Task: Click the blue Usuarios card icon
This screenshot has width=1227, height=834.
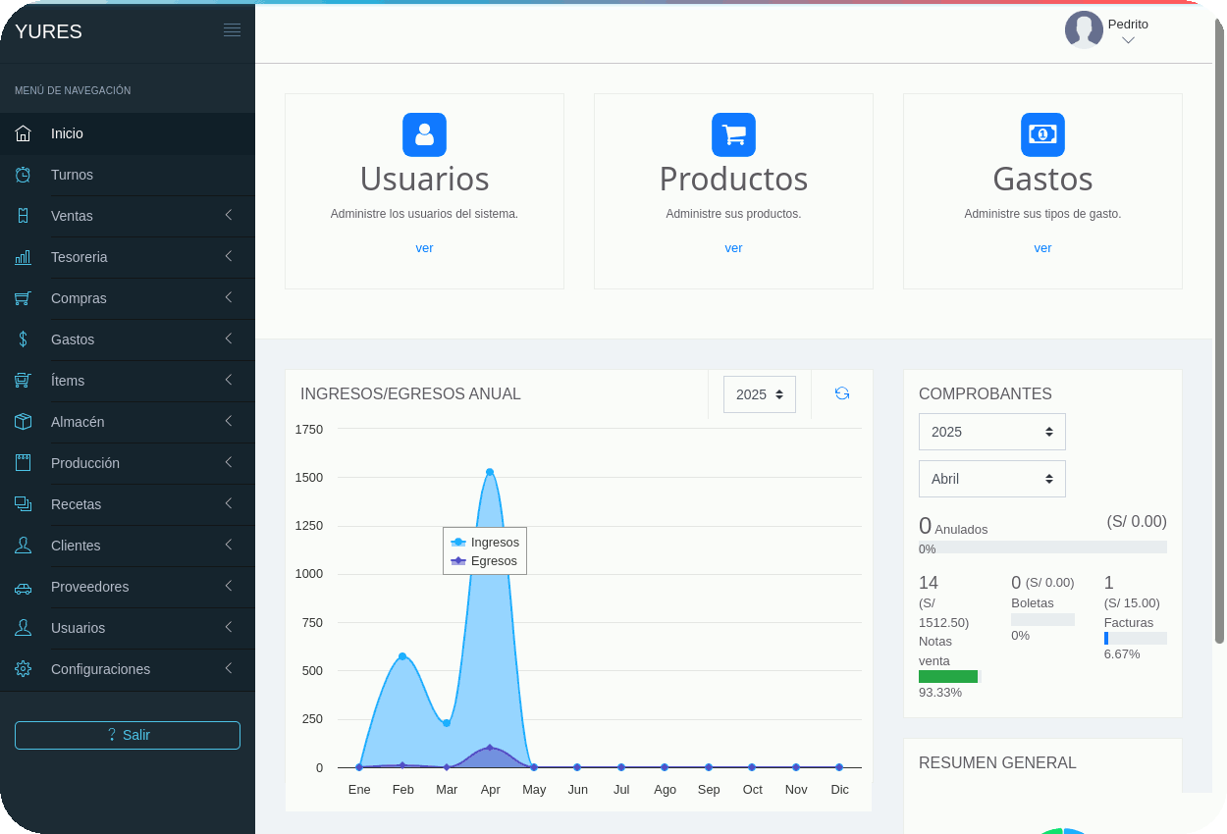Action: (x=424, y=134)
